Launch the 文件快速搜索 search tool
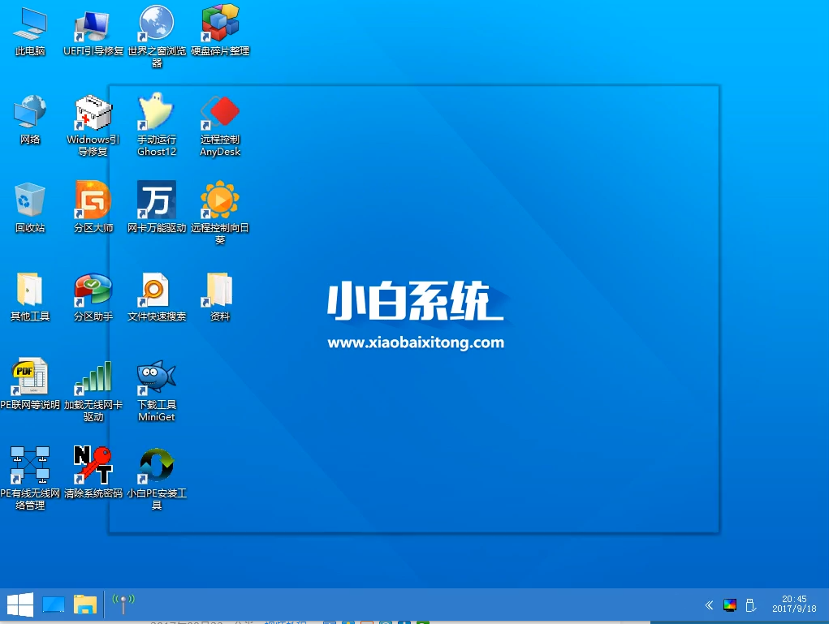 pos(156,289)
